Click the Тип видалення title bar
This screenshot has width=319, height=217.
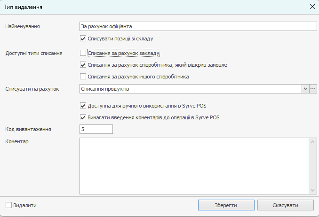(141, 7)
